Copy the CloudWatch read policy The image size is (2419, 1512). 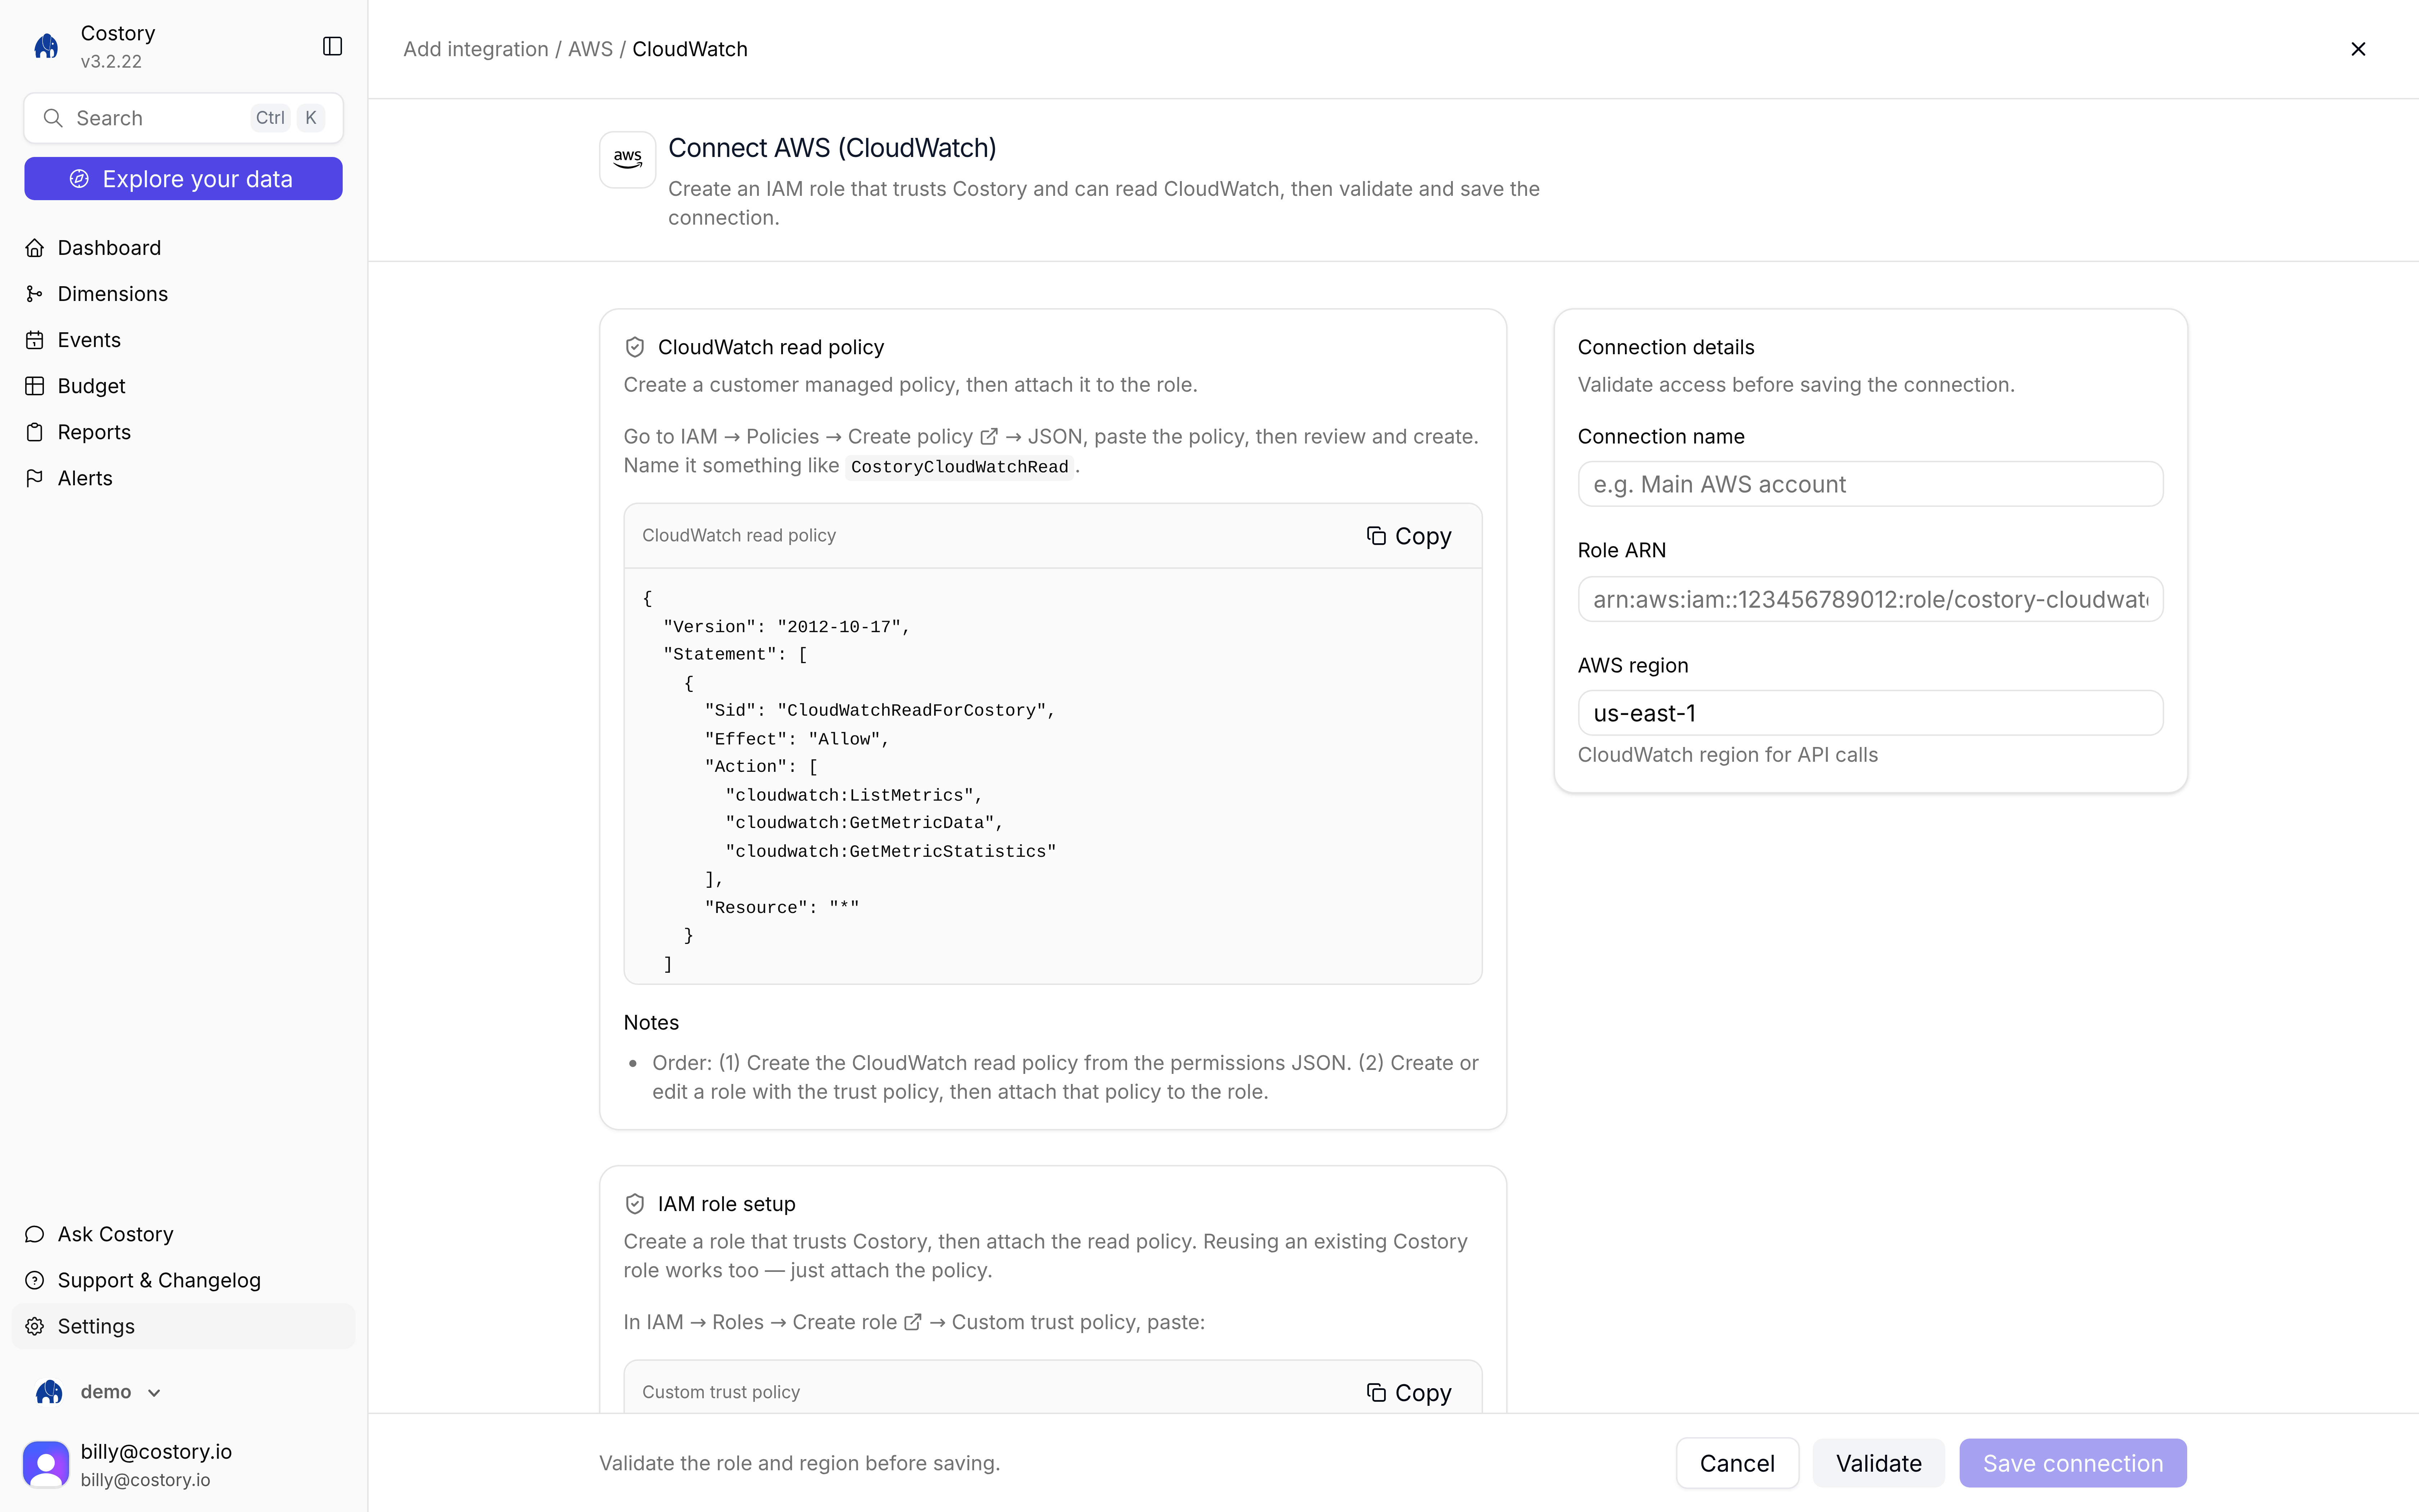[x=1409, y=536]
